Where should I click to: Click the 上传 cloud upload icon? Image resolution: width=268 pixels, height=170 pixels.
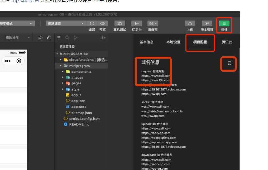click(x=190, y=24)
